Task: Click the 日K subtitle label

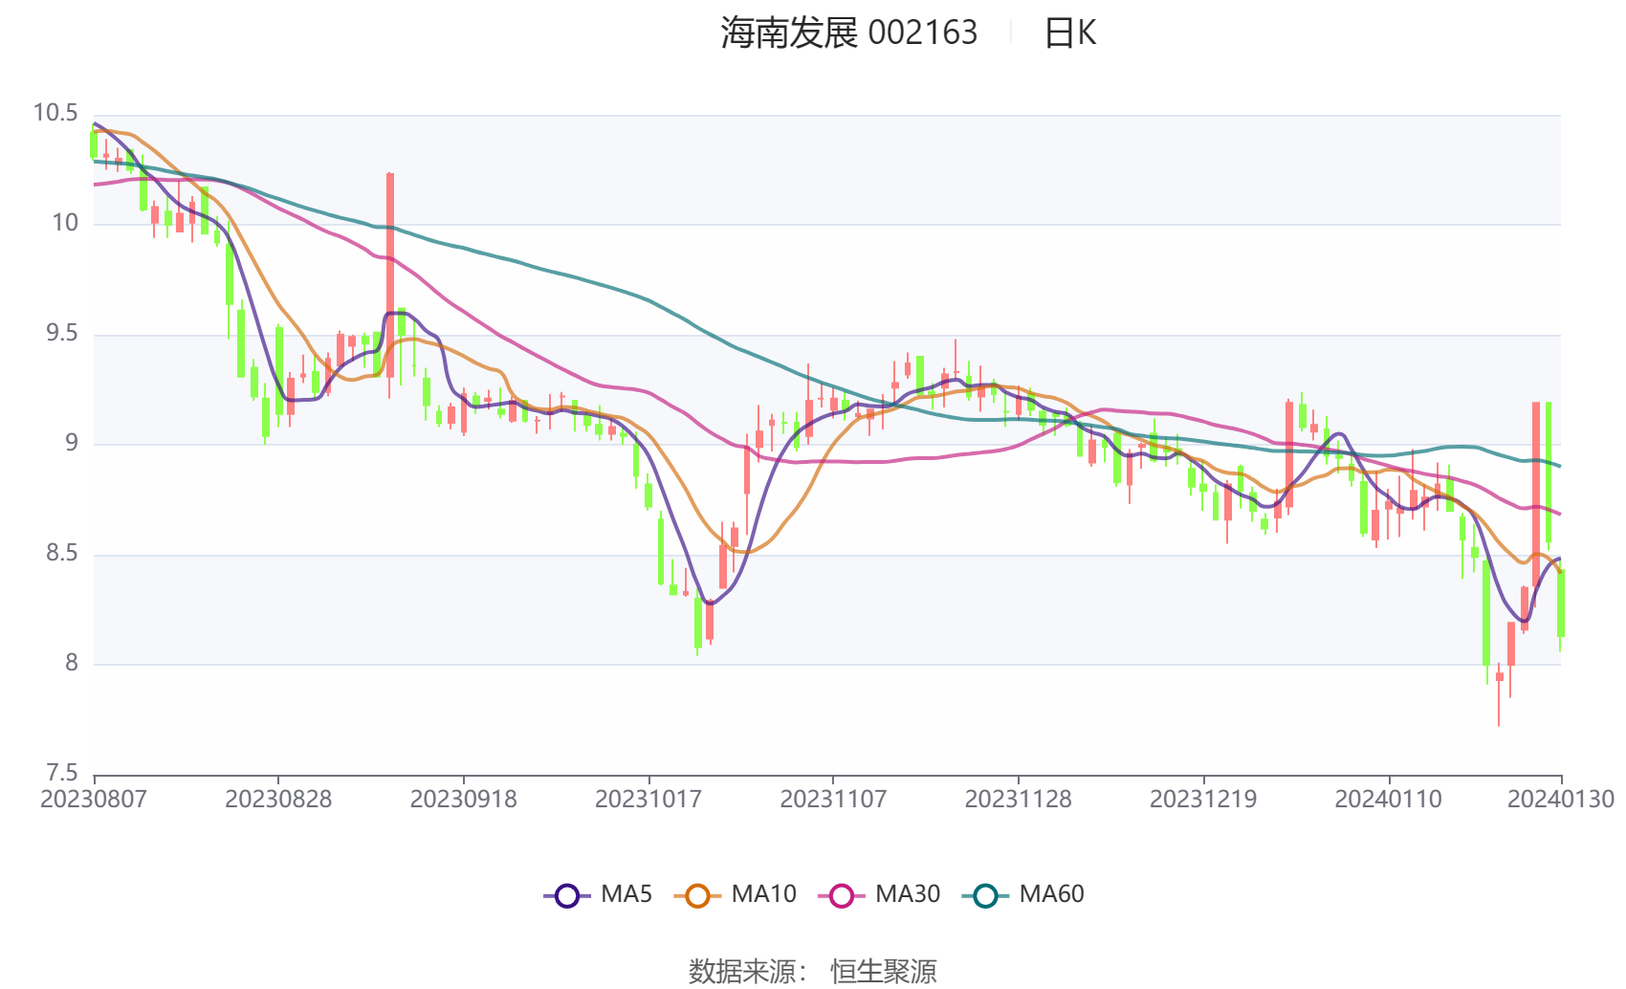Action: click(x=1069, y=33)
